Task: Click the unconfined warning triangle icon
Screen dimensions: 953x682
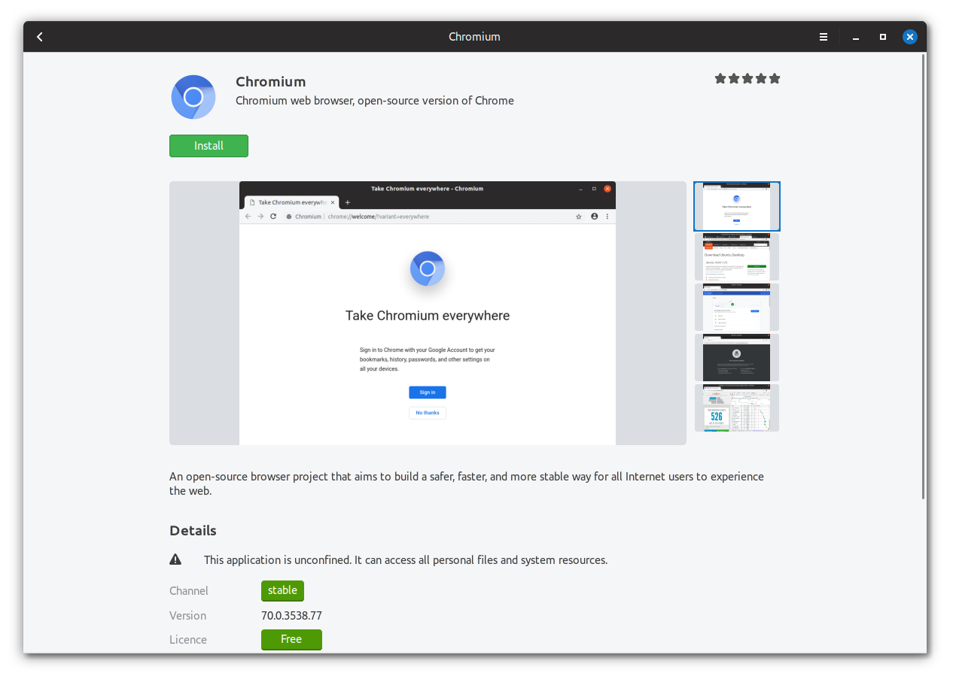Action: click(x=175, y=559)
